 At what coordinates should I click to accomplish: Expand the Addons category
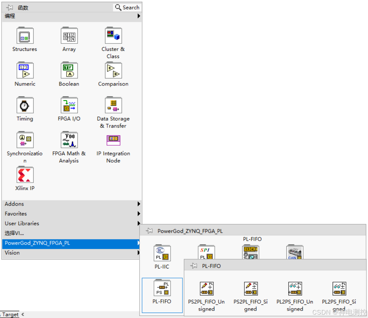(x=71, y=204)
